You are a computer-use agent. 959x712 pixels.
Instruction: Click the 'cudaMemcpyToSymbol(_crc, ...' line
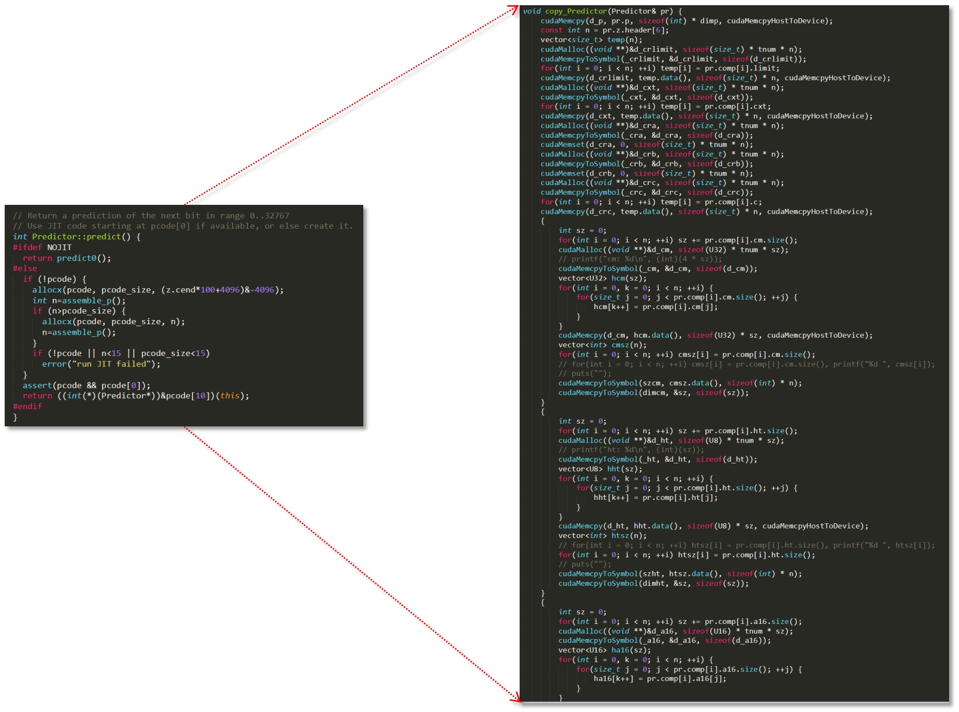click(647, 193)
